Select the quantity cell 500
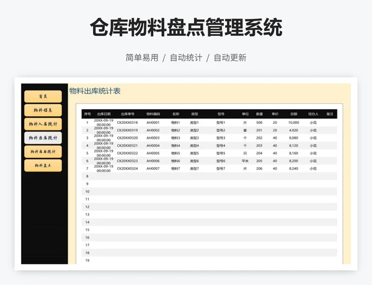 point(259,123)
